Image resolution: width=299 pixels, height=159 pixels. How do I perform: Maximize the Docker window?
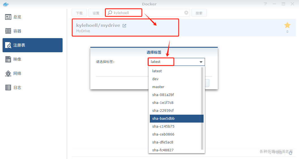click(283, 4)
